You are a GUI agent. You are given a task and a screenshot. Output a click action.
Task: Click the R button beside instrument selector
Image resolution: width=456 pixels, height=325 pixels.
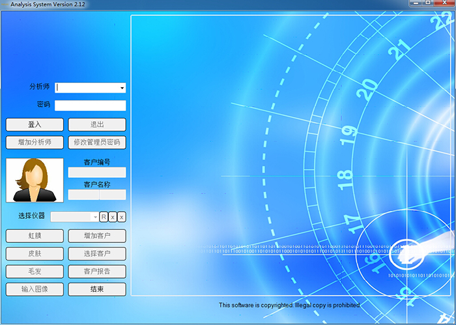click(x=104, y=217)
